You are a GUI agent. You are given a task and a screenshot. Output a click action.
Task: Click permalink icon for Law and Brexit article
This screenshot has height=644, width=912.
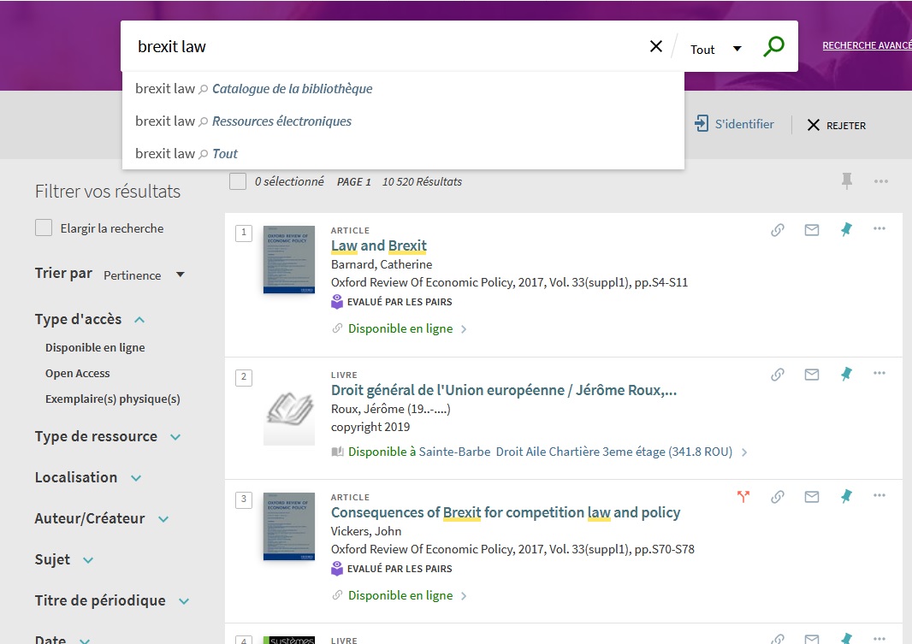tap(778, 230)
